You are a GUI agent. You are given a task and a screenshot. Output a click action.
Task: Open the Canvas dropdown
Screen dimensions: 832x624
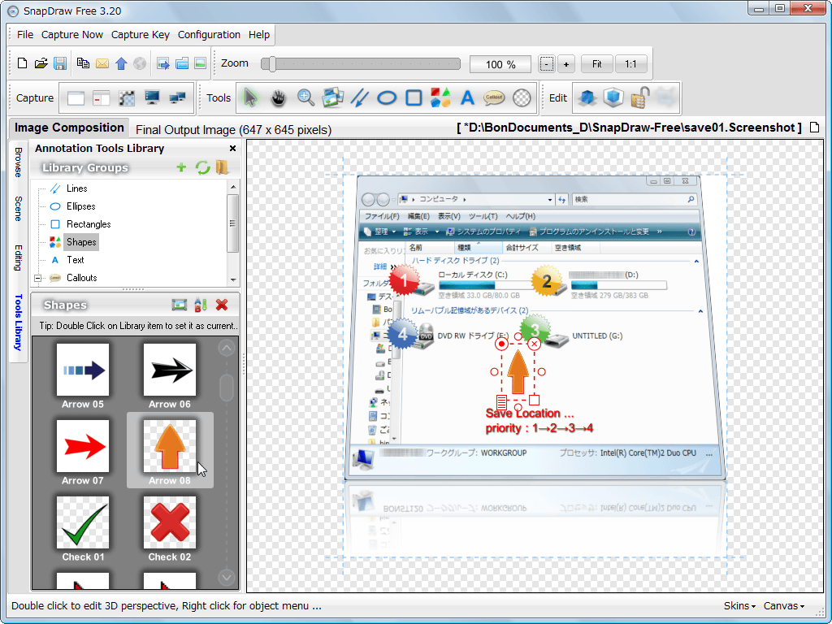(783, 606)
